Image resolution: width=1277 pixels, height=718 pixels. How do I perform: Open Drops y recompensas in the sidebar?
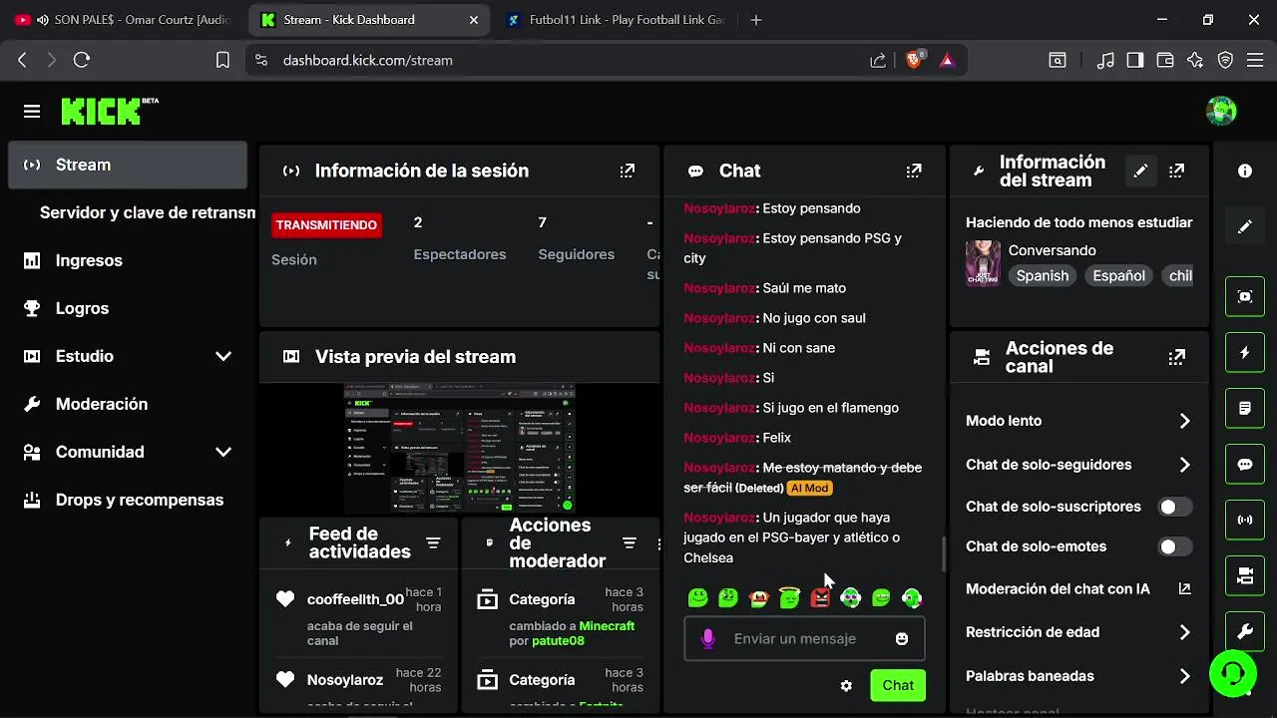click(128, 500)
